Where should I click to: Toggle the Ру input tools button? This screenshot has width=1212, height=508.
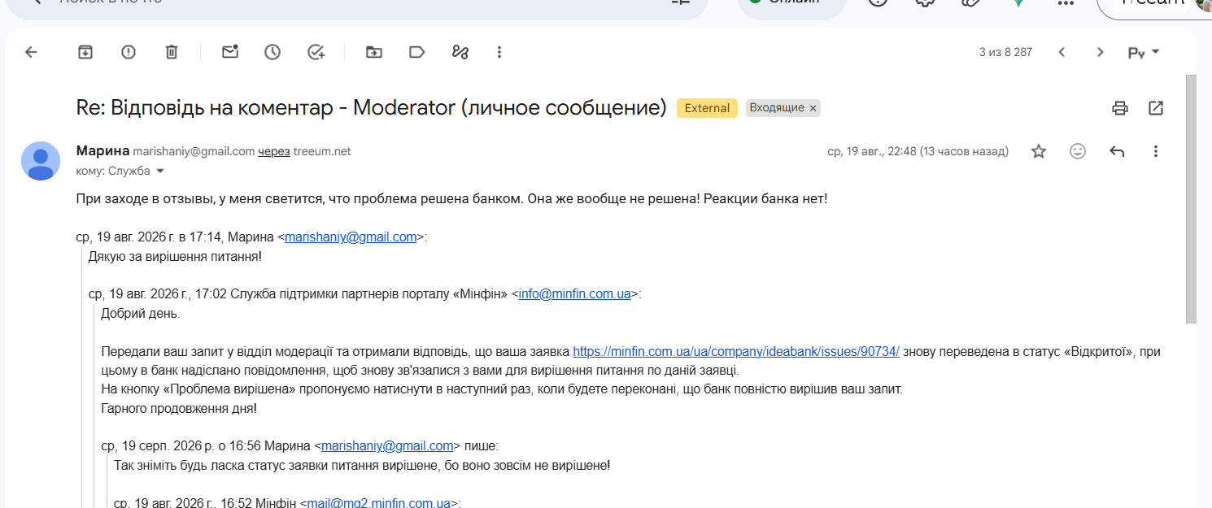click(x=1136, y=53)
